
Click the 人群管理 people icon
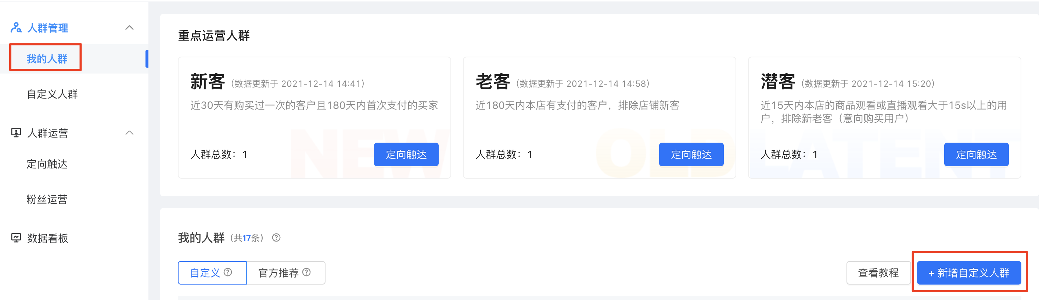pos(16,28)
